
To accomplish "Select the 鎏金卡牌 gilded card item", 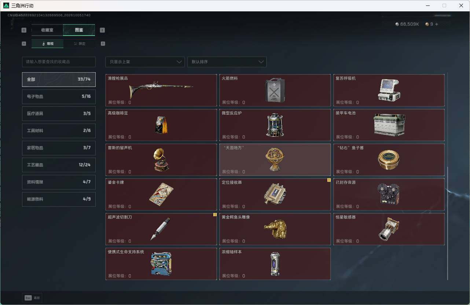I will pos(161,194).
